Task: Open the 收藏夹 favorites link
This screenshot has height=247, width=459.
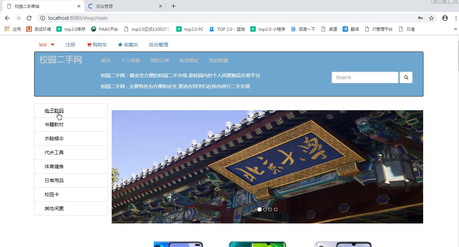Action: (128, 45)
